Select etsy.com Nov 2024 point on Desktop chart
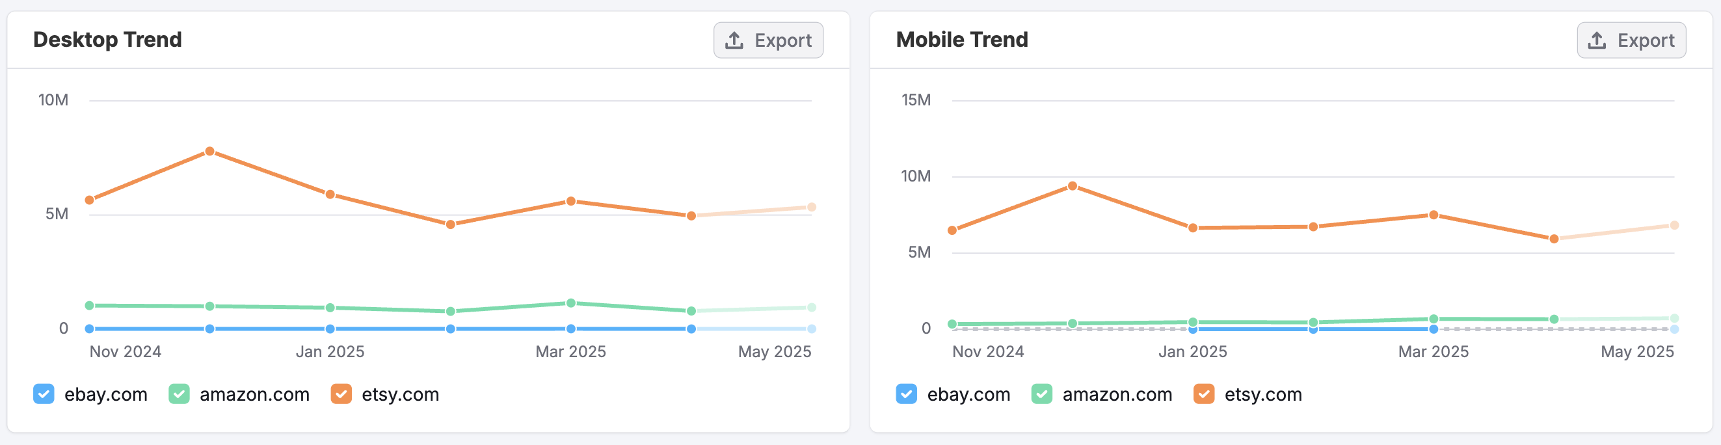This screenshot has width=1721, height=445. coord(90,200)
